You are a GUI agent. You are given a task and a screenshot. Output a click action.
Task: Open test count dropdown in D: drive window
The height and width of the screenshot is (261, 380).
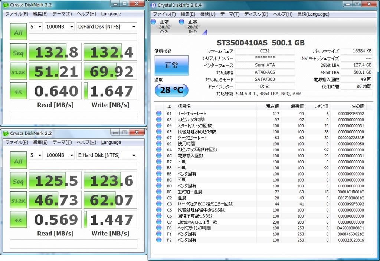[x=36, y=27]
